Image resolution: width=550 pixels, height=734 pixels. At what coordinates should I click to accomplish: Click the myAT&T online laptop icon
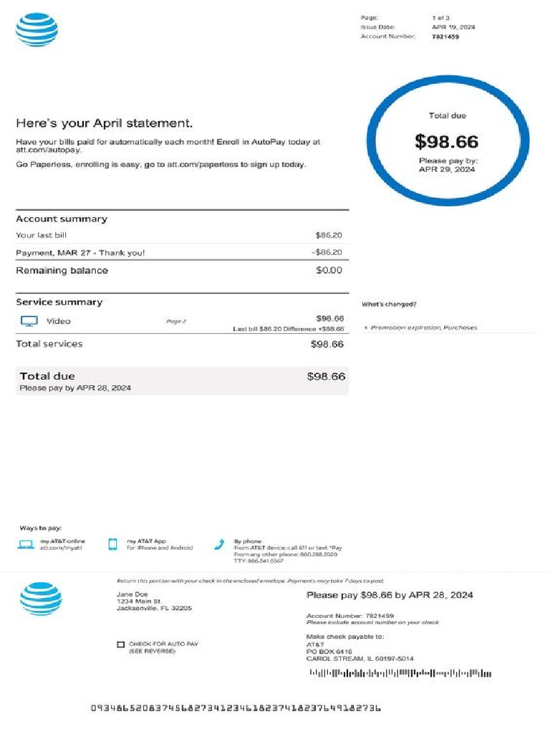coord(26,545)
